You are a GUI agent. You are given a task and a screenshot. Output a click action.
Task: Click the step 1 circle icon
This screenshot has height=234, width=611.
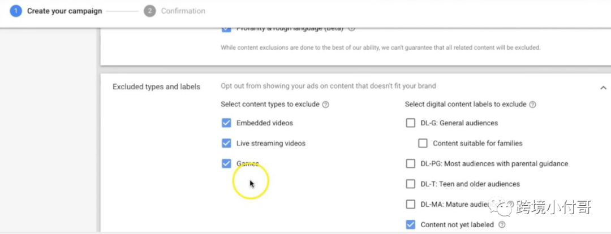point(16,11)
